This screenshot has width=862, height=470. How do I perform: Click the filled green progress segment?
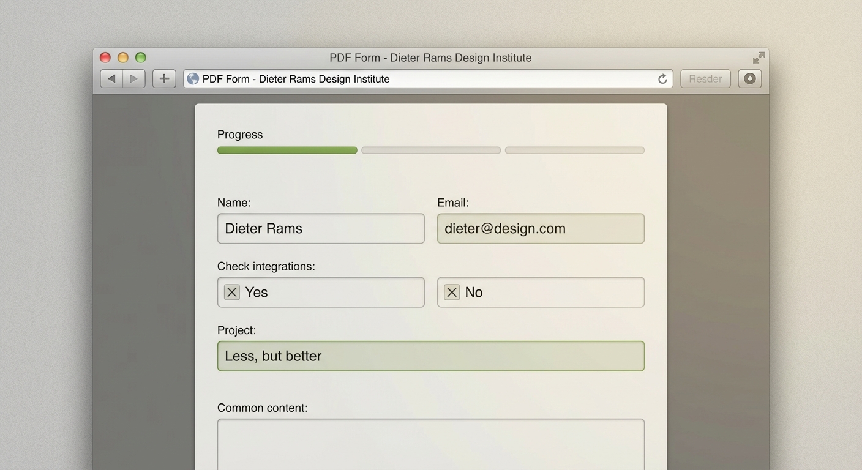(287, 150)
